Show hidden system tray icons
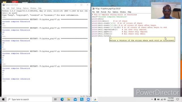 click(x=152, y=99)
